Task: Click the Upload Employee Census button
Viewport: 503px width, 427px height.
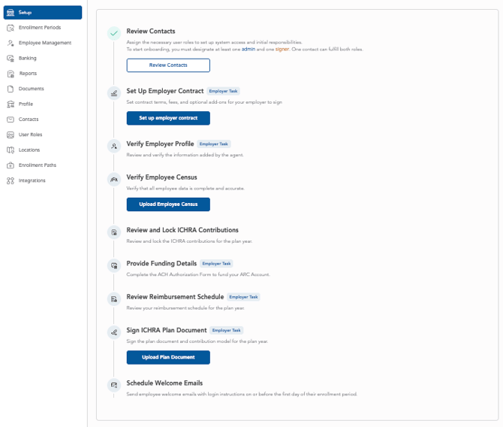Action: coord(168,204)
